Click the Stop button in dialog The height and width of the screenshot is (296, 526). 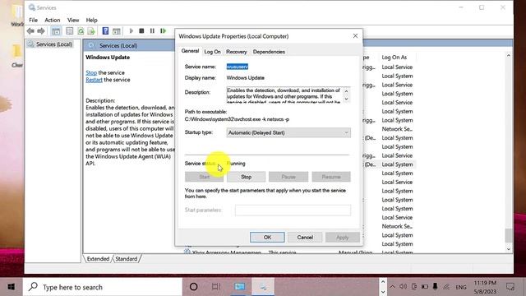pyautogui.click(x=246, y=177)
